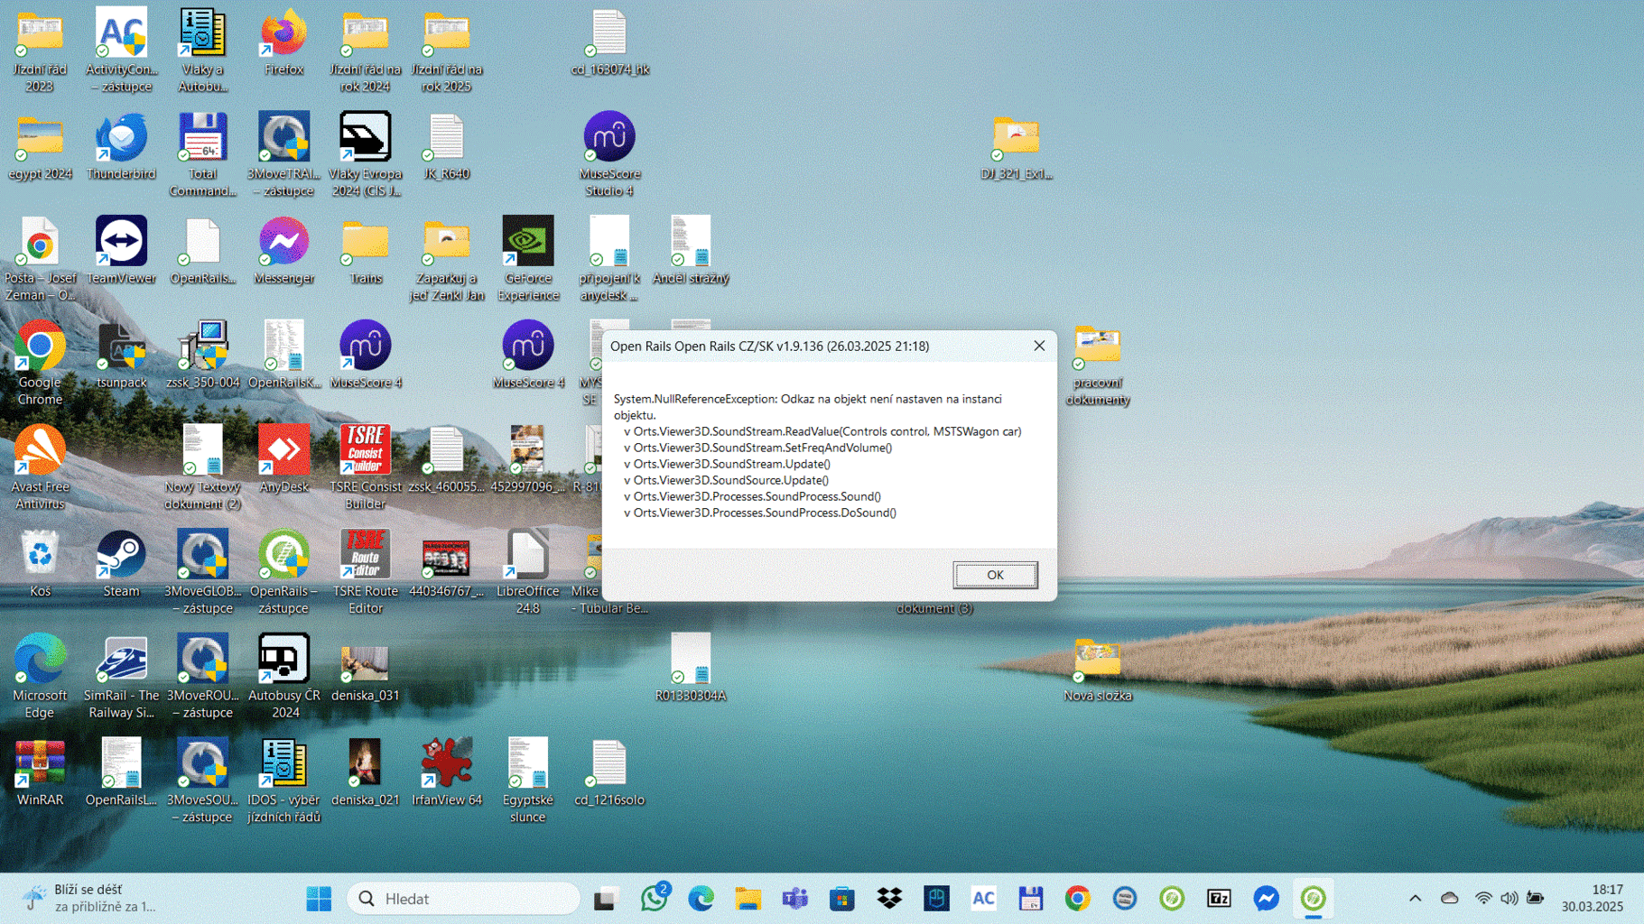Close the Open Rails exception dialog

[x=1039, y=346]
